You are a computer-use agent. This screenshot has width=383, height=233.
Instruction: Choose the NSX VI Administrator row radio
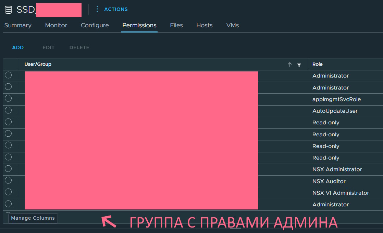8,192
